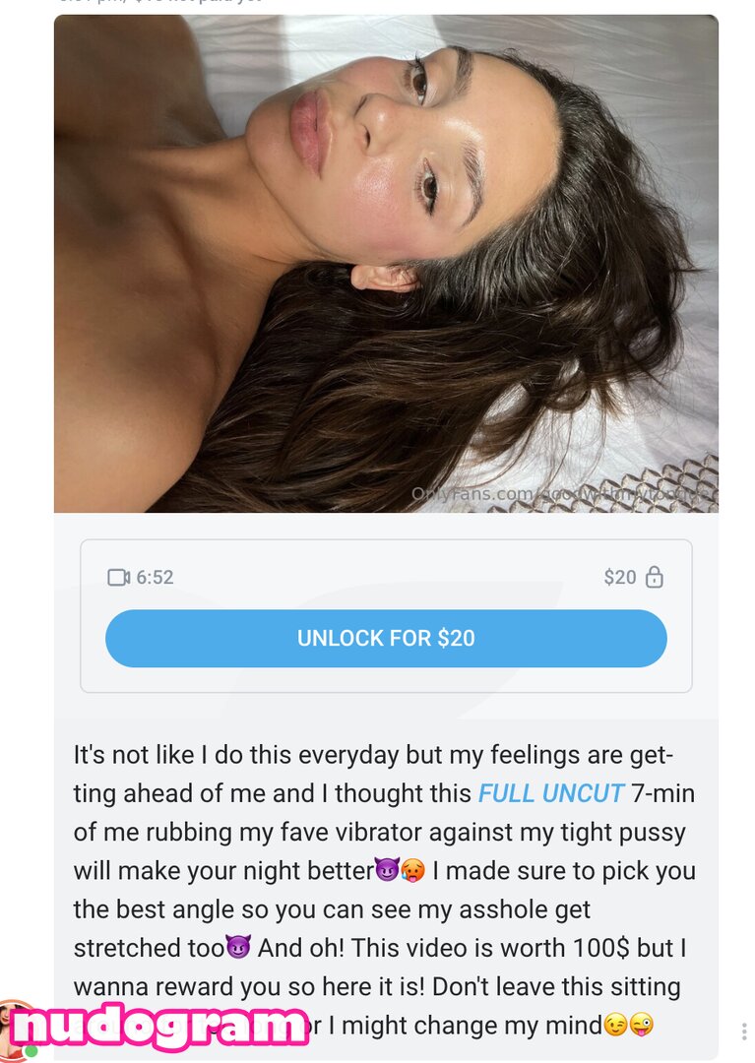Open the three-dot message options menu
This screenshot has height=1063, width=755.
click(x=744, y=1032)
